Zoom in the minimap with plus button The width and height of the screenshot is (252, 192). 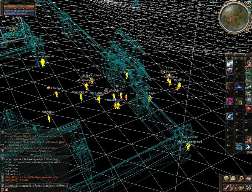point(250,27)
